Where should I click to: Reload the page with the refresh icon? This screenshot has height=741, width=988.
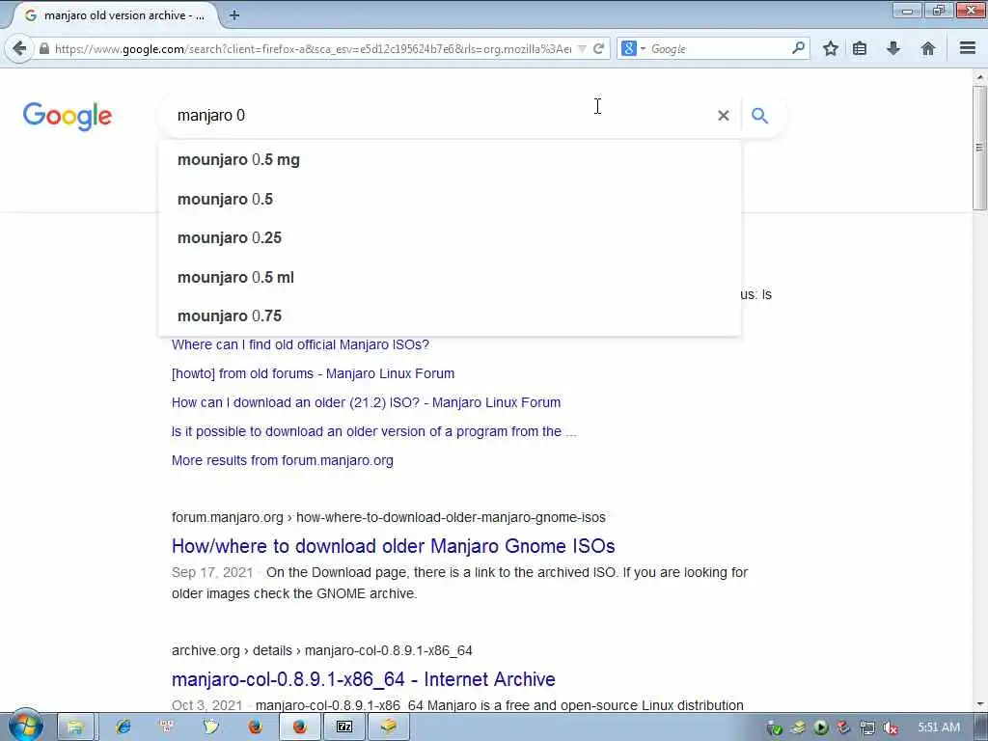coord(598,48)
